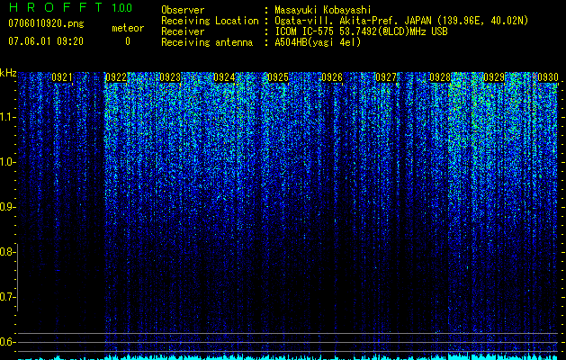Click the 0924 time marker

(224, 77)
